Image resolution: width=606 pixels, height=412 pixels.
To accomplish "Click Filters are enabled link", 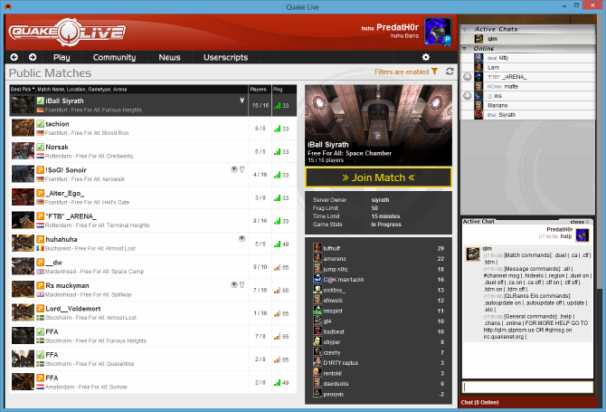I will click(x=402, y=72).
